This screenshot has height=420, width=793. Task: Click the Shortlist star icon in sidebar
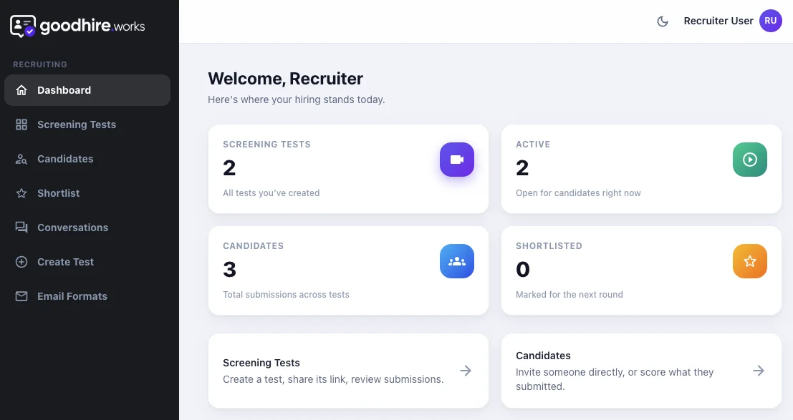21,193
